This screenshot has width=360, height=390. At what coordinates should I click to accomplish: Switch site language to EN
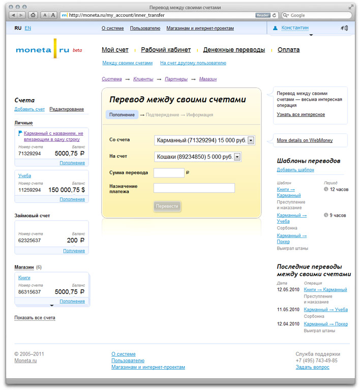(x=28, y=28)
